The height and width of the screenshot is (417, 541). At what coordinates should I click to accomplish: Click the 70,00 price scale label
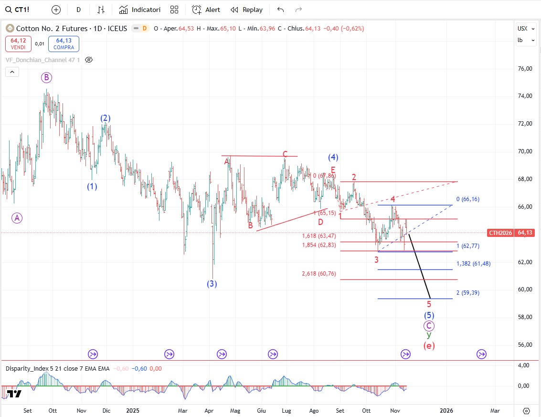(x=525, y=151)
